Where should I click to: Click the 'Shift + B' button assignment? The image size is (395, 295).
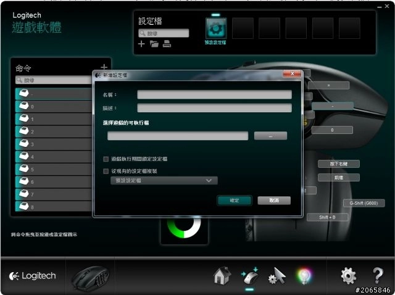pyautogui.click(x=327, y=217)
